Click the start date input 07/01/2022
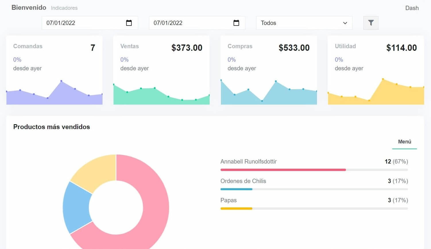431x249 pixels. [90, 23]
